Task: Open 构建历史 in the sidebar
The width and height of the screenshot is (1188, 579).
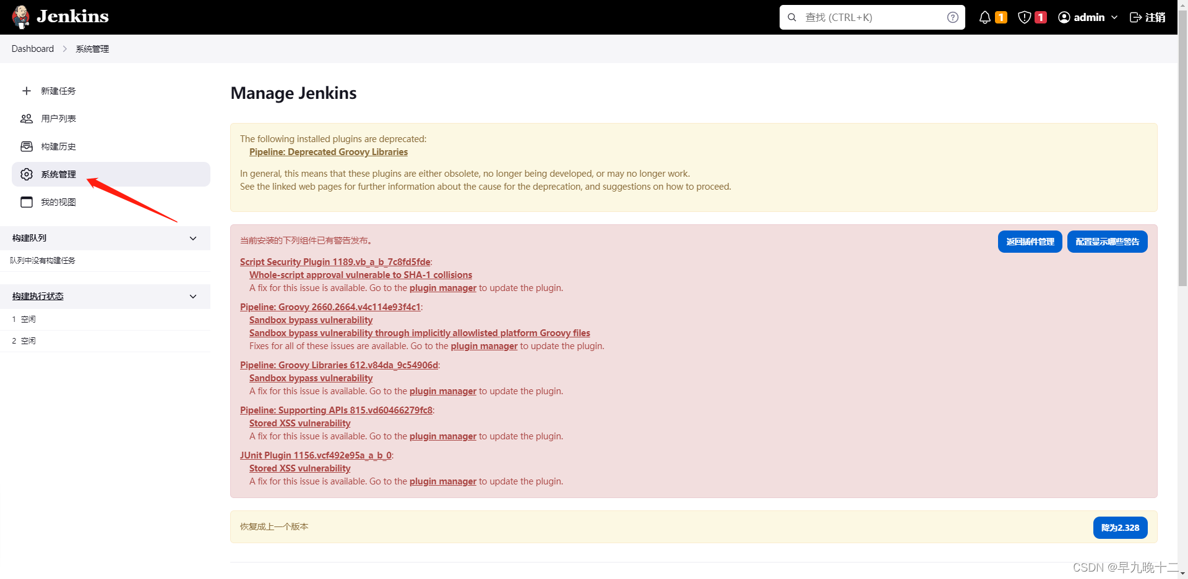Action: click(x=111, y=146)
